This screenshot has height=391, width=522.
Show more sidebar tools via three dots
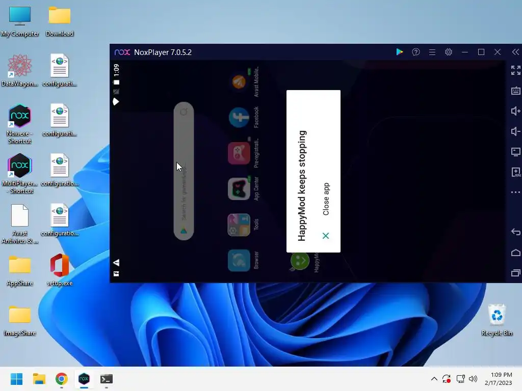pyautogui.click(x=516, y=192)
